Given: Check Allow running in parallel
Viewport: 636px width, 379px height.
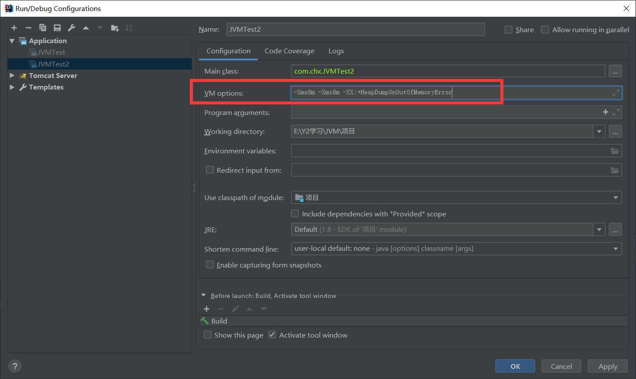Looking at the screenshot, I should click(x=545, y=30).
